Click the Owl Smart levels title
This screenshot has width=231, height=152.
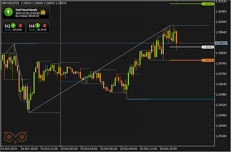pyautogui.click(x=26, y=10)
